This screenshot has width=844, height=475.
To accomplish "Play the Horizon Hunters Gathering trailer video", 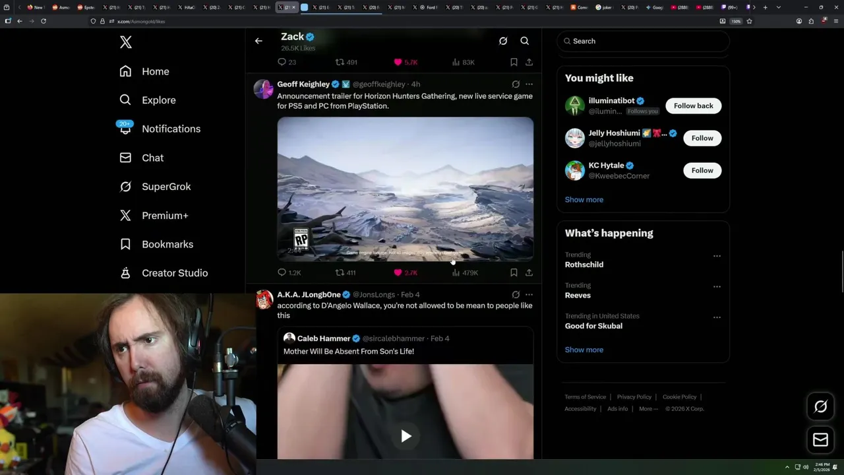I will [406, 189].
